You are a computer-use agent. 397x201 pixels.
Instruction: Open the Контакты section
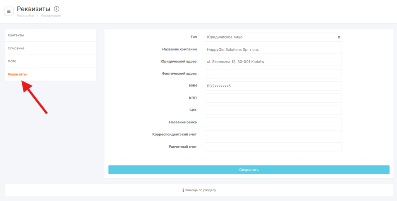click(16, 35)
